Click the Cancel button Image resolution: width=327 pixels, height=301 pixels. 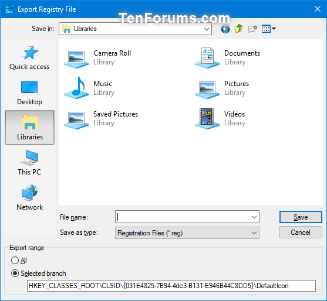[301, 232]
